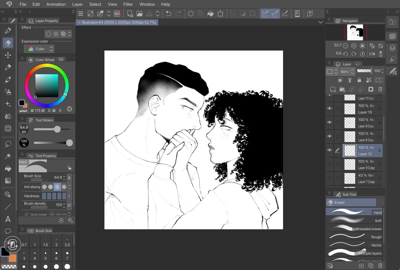The image size is (400, 270).
Task: Open the Filter menu
Action: pos(128,4)
